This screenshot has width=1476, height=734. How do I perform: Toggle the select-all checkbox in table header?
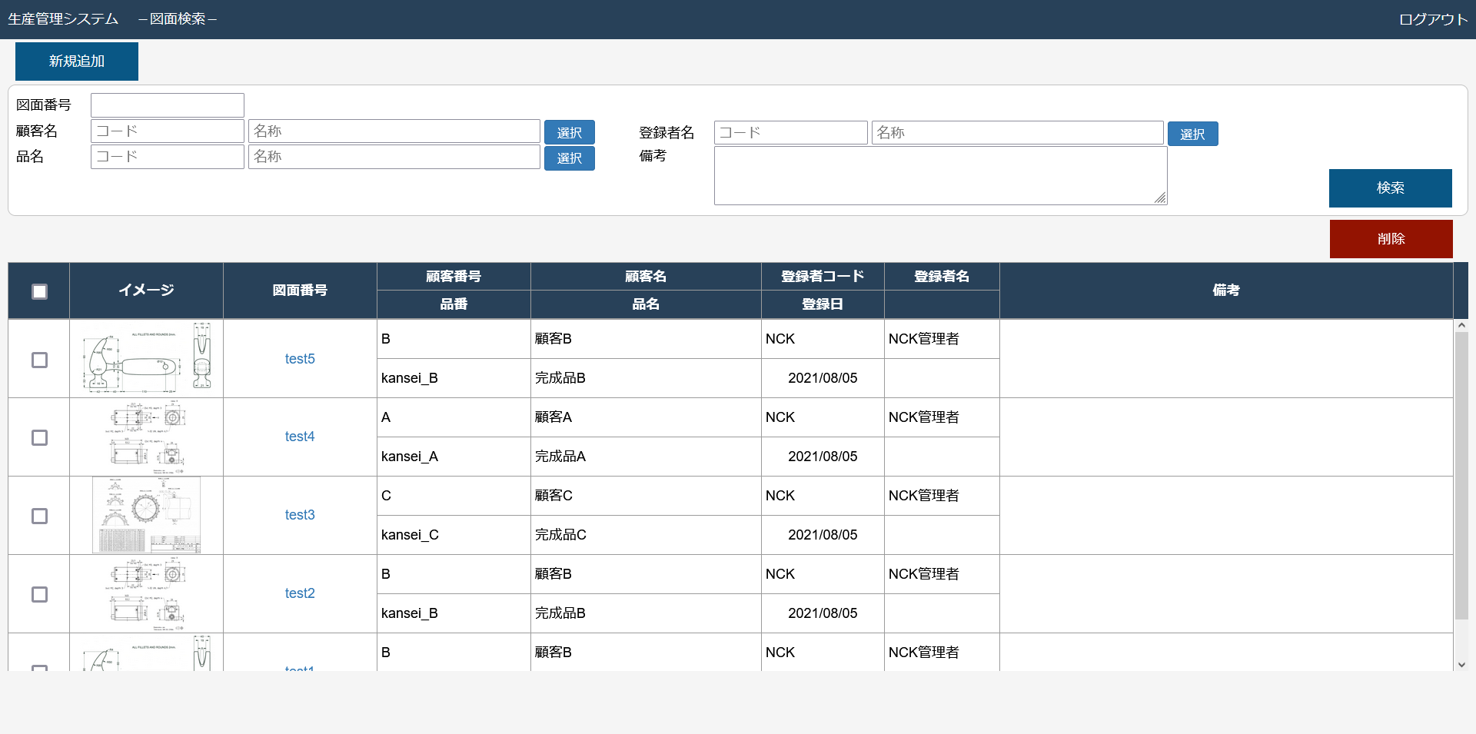tap(39, 291)
